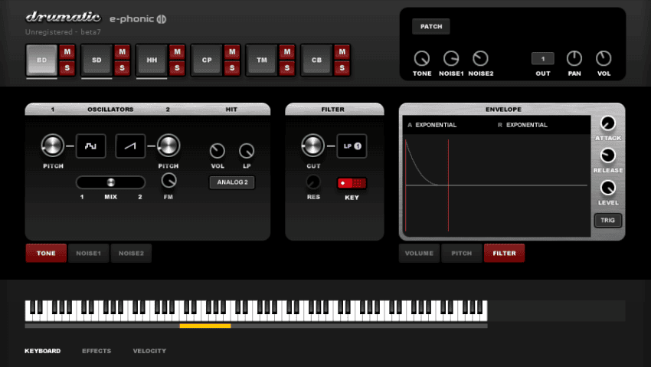The height and width of the screenshot is (367, 651).
Task: Mute the TM channel
Action: (287, 52)
